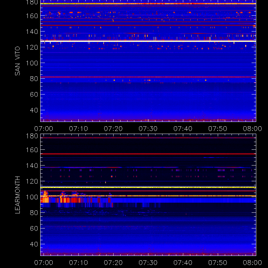Click the SAN VITO axis label

click(x=17, y=61)
